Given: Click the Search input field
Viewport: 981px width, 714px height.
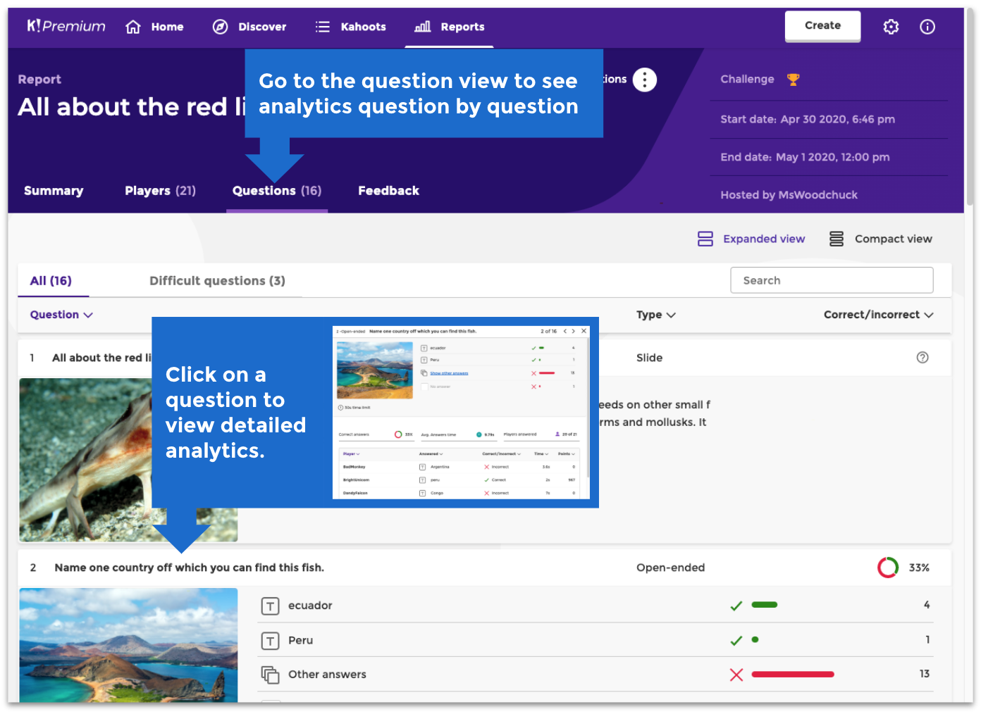Looking at the screenshot, I should [832, 280].
